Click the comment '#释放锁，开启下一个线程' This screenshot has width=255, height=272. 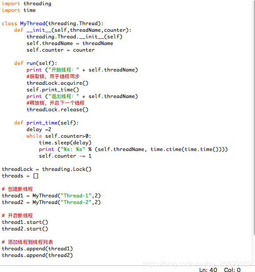55,103
